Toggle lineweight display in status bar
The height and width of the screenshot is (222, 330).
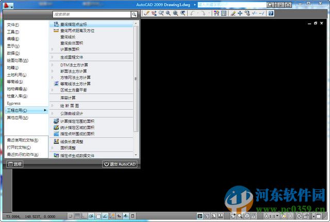pyautogui.click(x=126, y=216)
